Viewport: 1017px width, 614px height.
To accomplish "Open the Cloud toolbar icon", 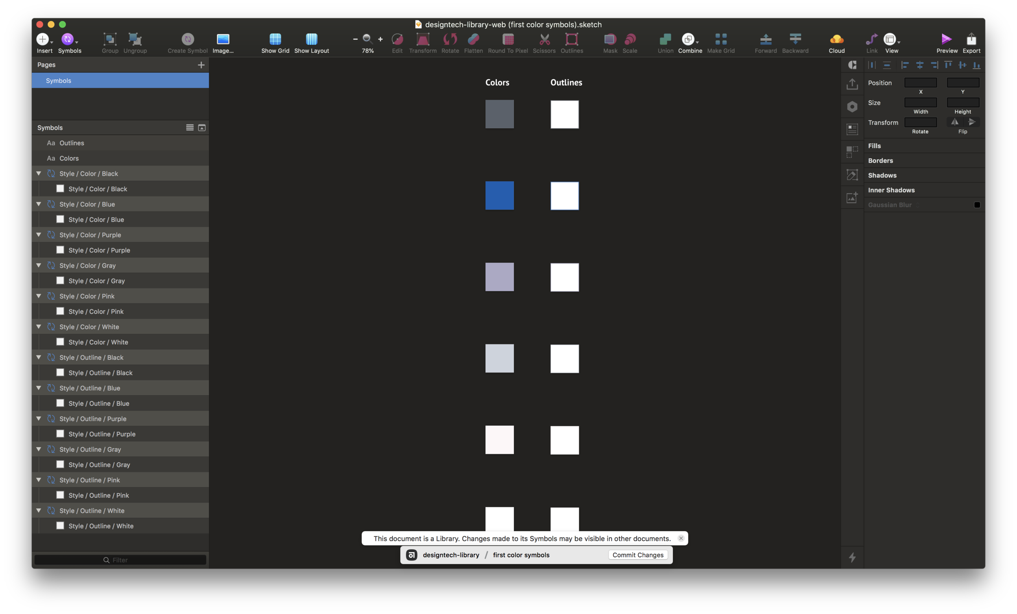I will 837,39.
